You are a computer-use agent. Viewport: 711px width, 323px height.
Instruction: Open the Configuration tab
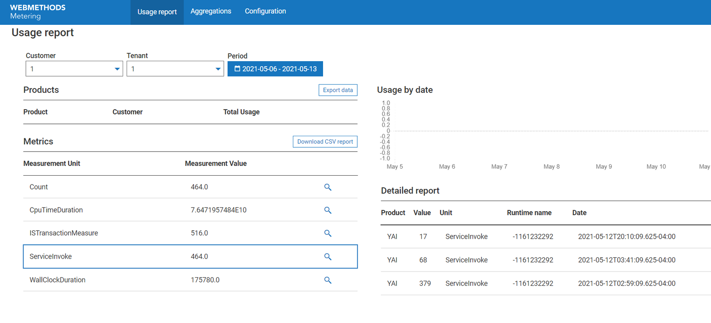[x=265, y=12]
